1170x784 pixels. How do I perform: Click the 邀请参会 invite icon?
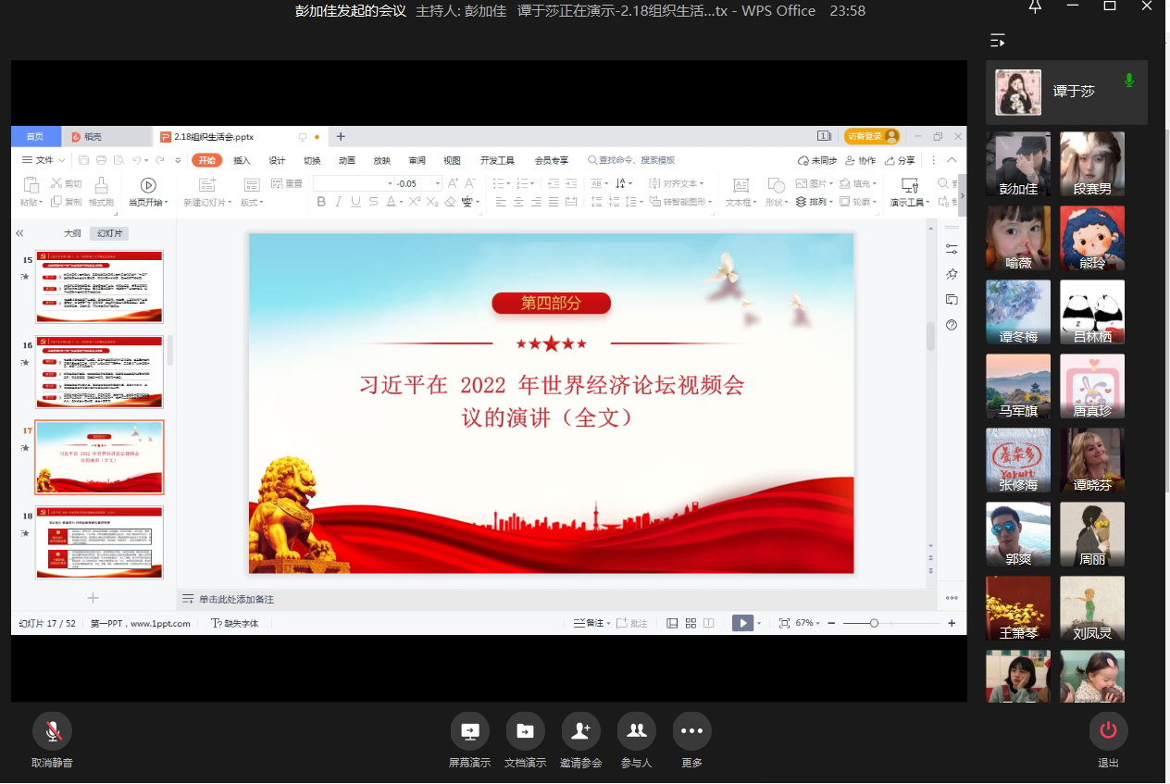point(580,731)
